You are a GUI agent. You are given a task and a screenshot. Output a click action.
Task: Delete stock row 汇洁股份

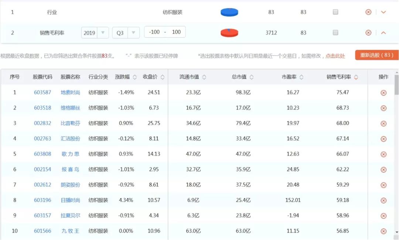383,139
